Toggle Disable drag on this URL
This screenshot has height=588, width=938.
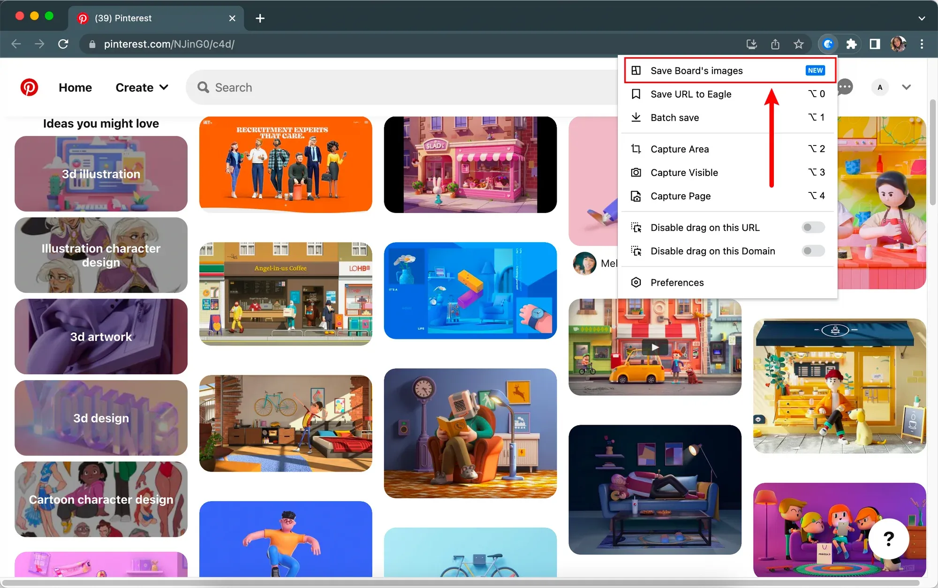813,228
